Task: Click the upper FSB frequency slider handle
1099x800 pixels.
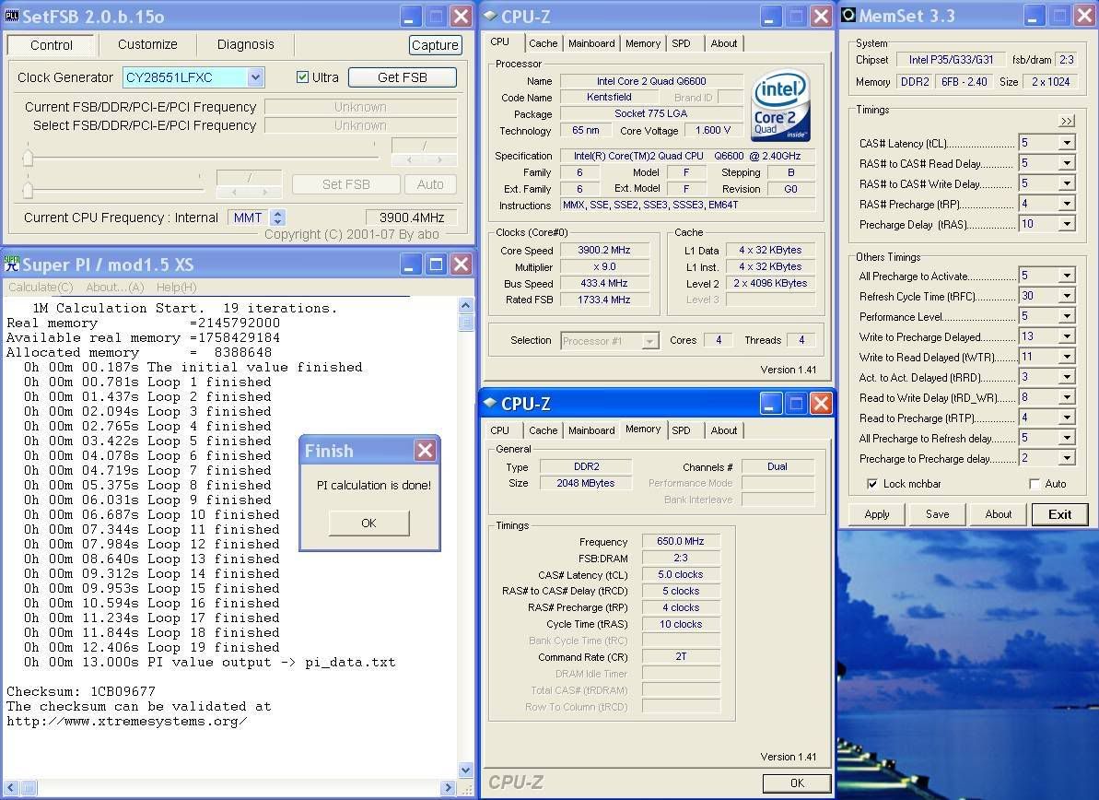Action: click(28, 157)
